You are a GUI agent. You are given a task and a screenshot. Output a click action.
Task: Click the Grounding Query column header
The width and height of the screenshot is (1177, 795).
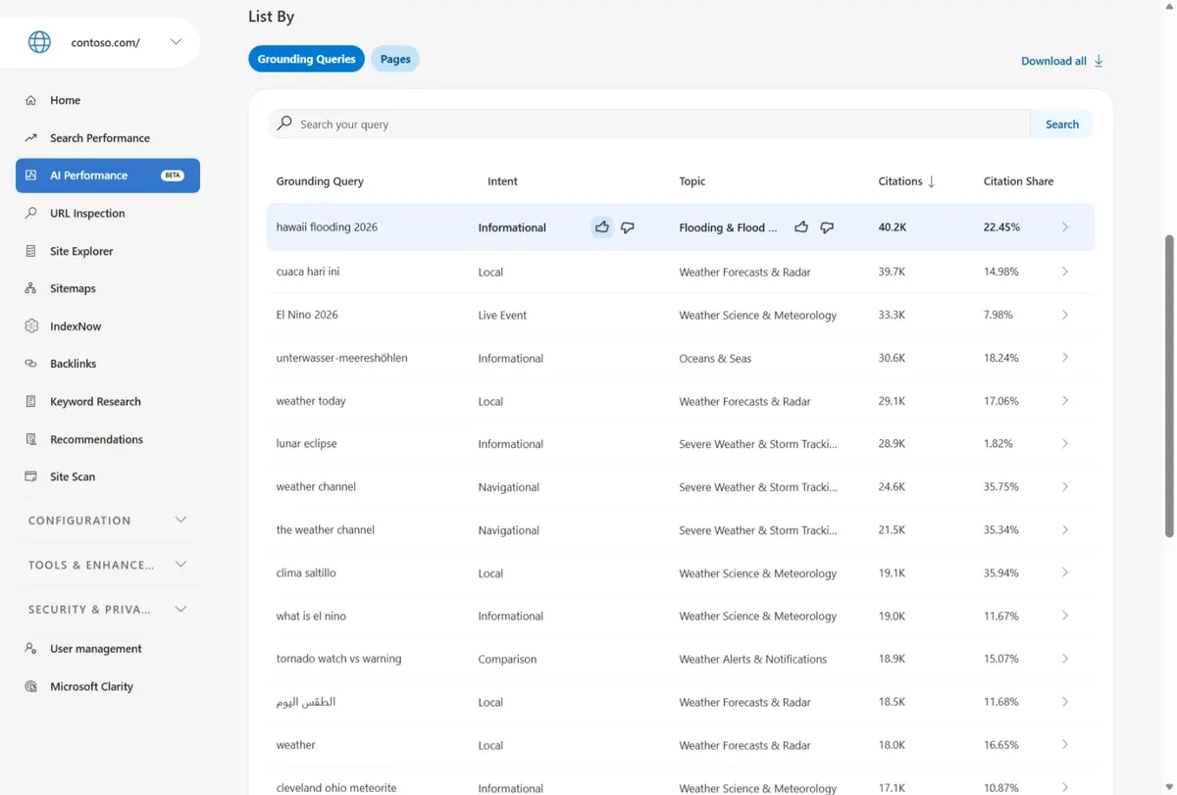click(x=320, y=181)
